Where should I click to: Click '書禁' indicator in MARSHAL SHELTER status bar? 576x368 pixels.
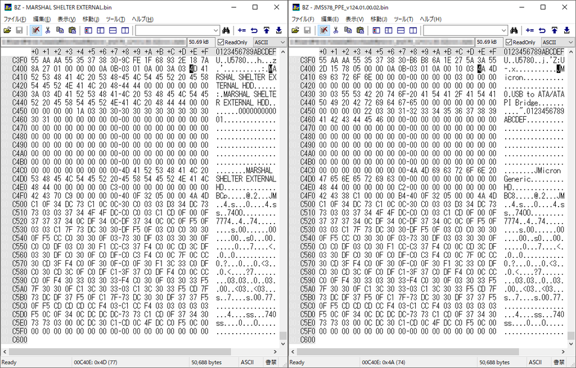click(x=271, y=362)
